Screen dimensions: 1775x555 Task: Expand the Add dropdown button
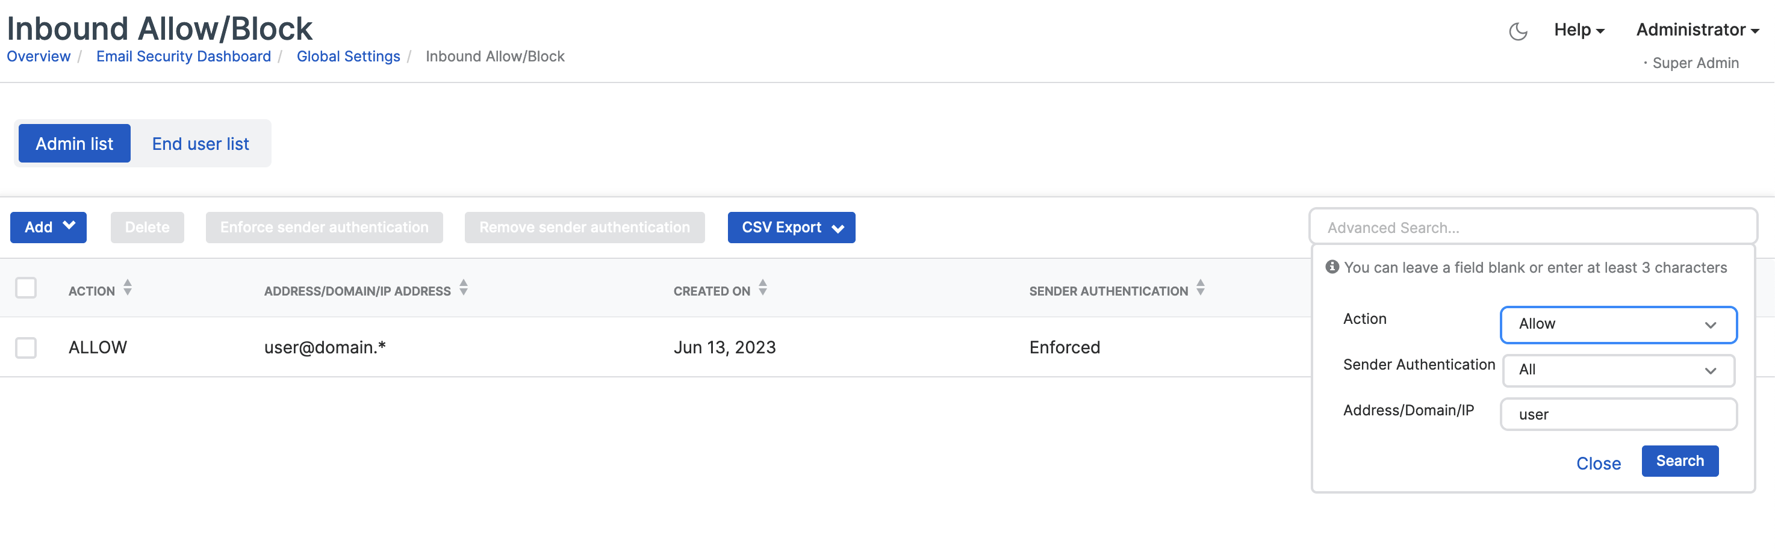(48, 227)
